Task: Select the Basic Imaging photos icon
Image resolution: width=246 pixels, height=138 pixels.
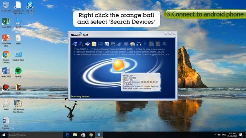Action: 132,44
